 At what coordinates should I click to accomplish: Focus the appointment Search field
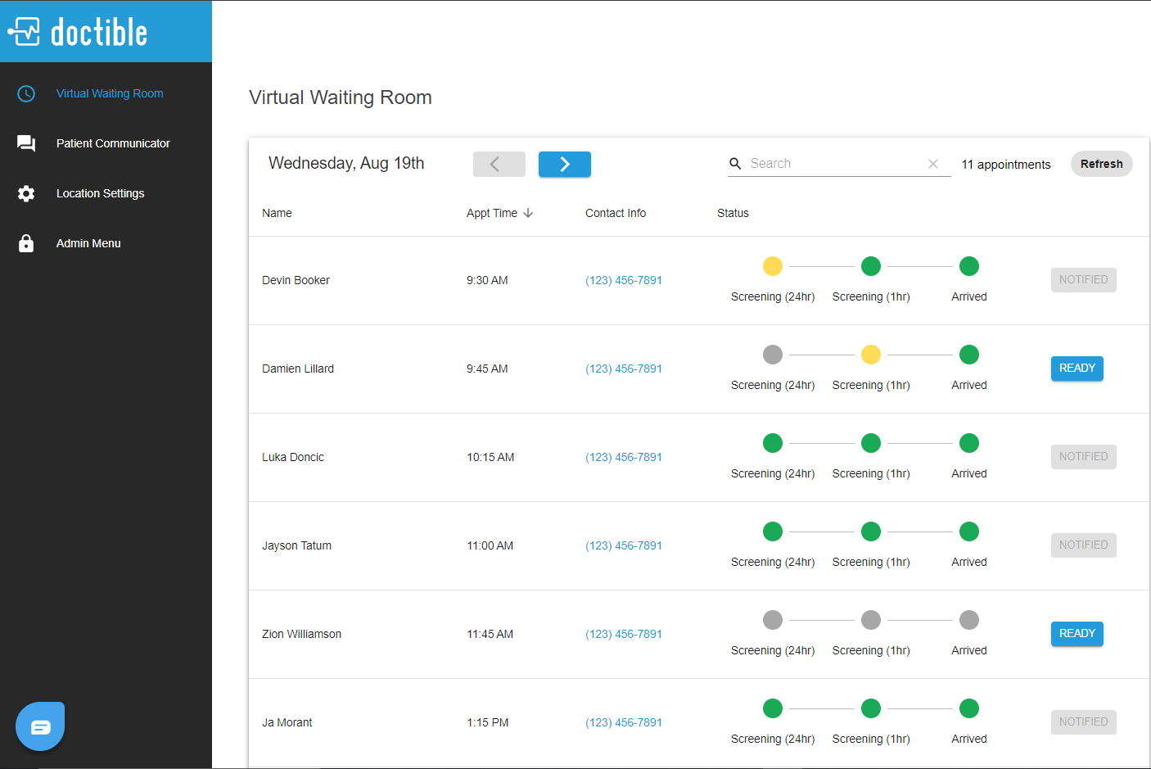tap(835, 164)
